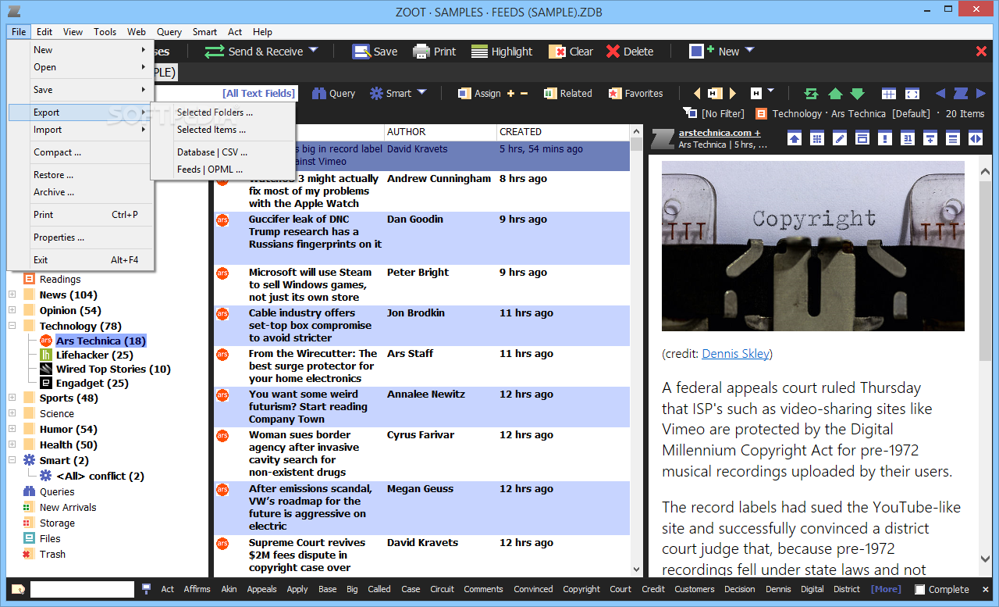This screenshot has width=999, height=607.
Task: Click the Copyright tag in tag bar
Action: [581, 589]
